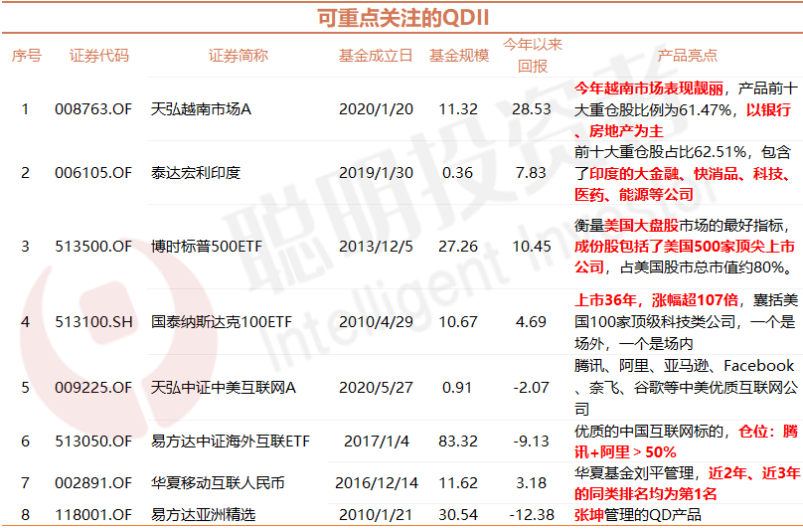Click fund size 11.62
This screenshot has height=531, width=803.
(x=458, y=483)
